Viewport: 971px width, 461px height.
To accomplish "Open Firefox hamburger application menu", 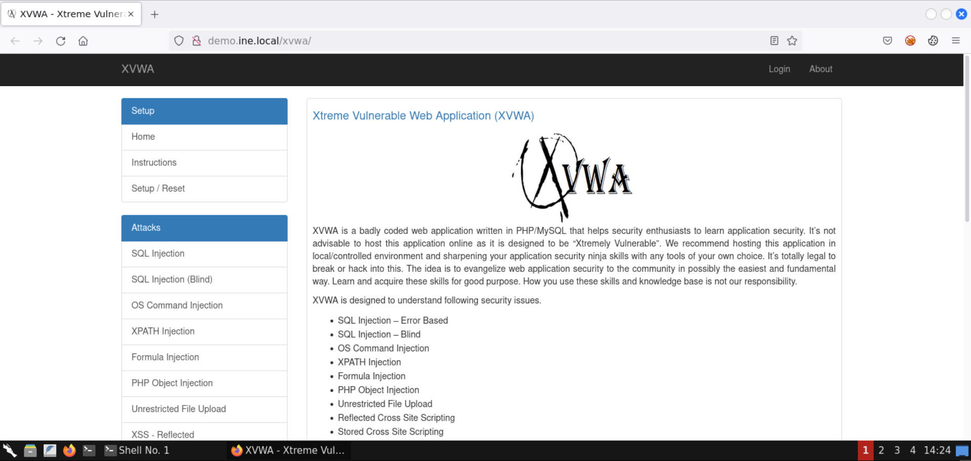I will click(955, 41).
